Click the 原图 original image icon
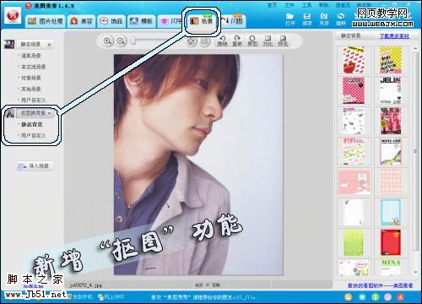This screenshot has width=422, height=304. (252, 41)
